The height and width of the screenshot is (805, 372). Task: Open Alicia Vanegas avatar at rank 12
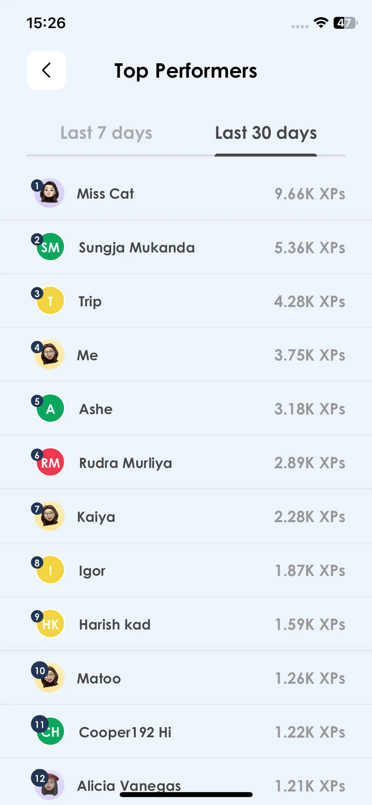[50, 786]
